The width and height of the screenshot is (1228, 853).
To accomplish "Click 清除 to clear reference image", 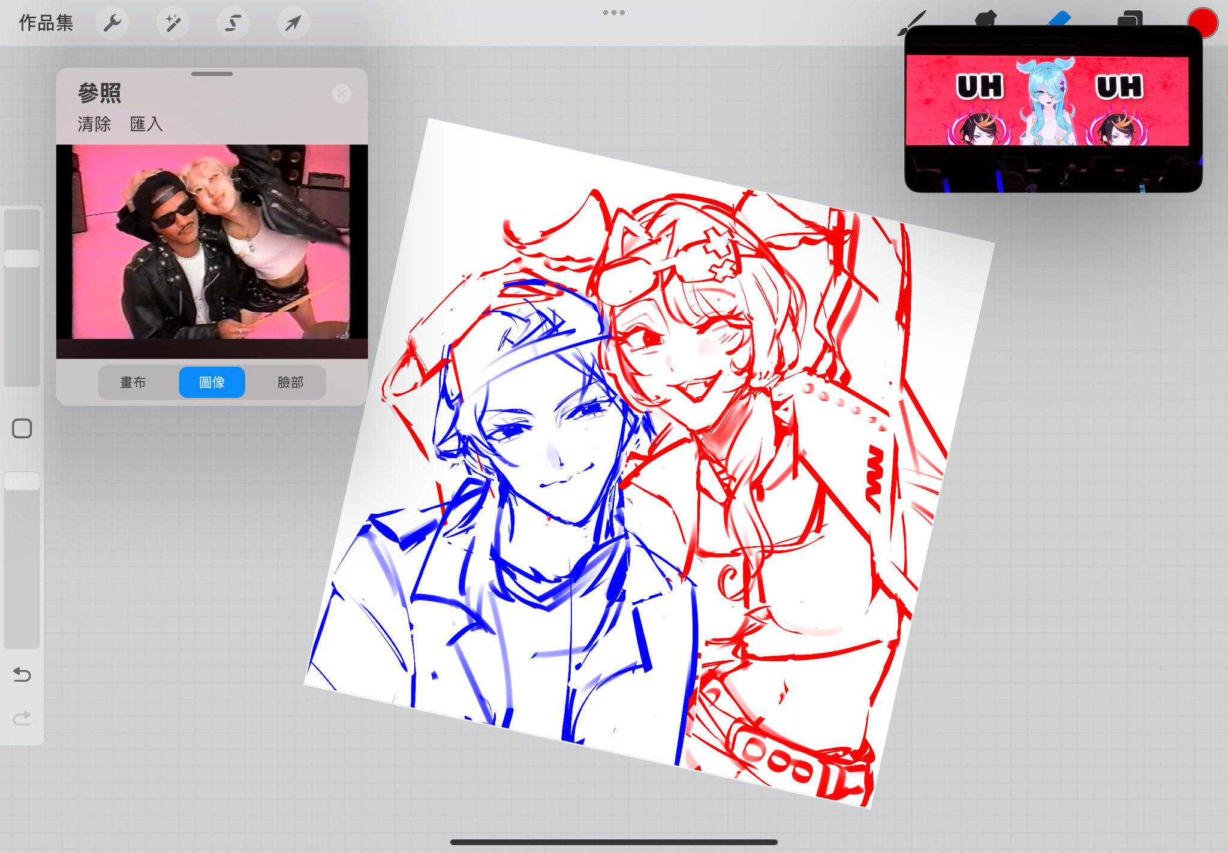I will click(94, 124).
